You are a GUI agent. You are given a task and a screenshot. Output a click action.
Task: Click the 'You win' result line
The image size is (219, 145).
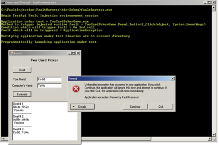[x=19, y=110]
